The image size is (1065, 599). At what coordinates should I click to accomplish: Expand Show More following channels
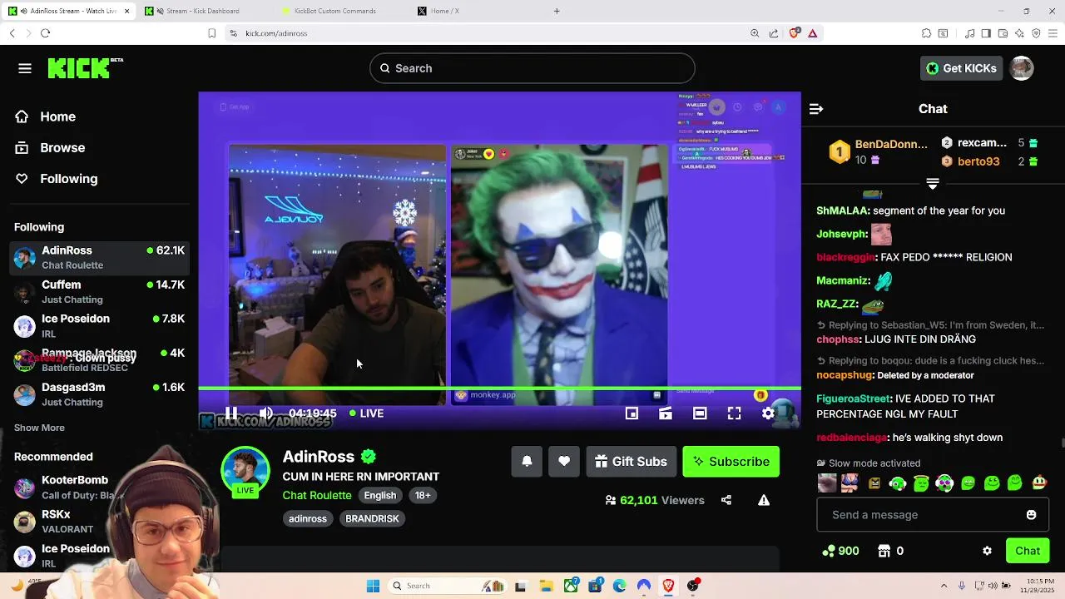[x=39, y=428]
